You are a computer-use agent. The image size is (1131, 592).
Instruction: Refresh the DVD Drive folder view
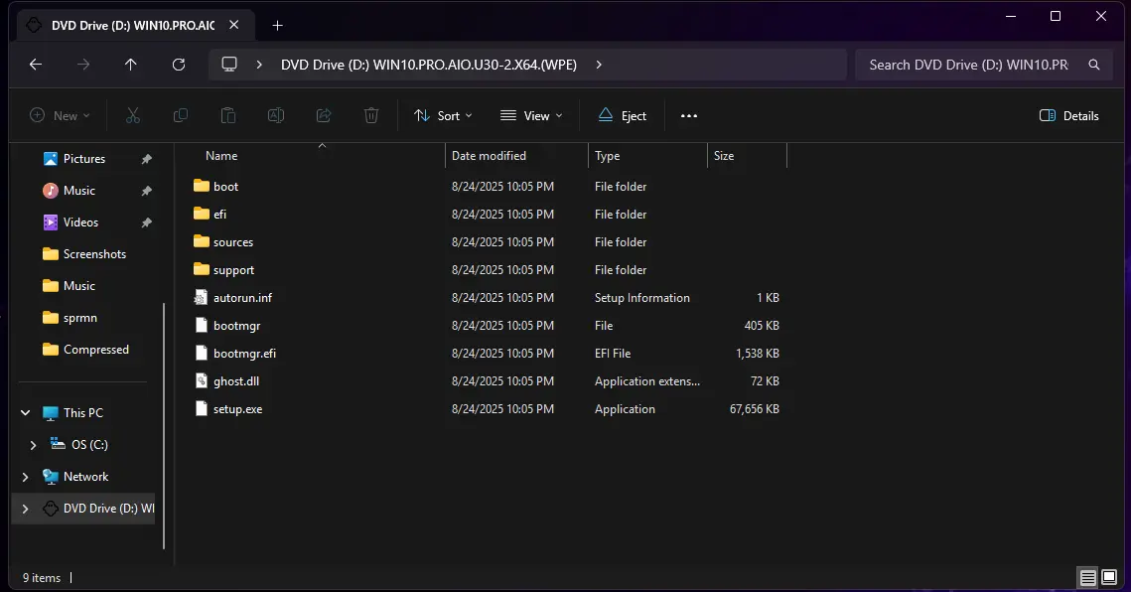pyautogui.click(x=179, y=65)
